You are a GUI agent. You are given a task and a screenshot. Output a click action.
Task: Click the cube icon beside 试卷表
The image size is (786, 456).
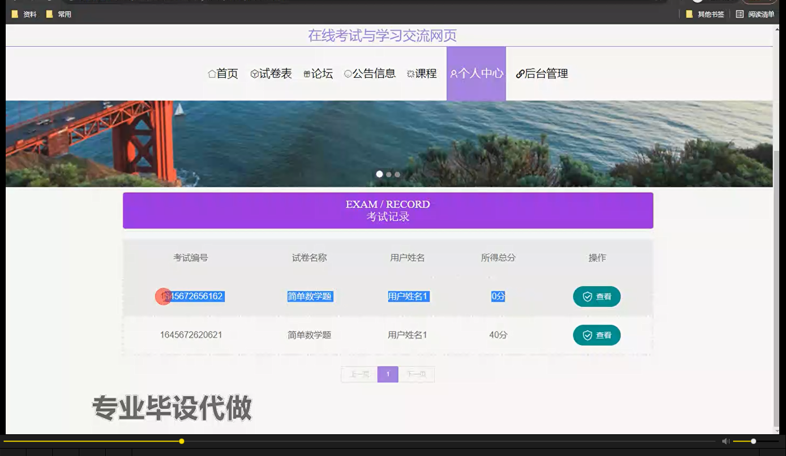pyautogui.click(x=253, y=74)
